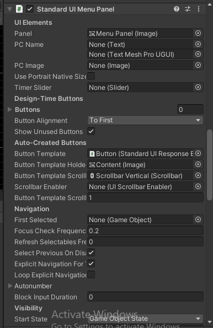Open object picker for Timer Slider field
The width and height of the screenshot is (213, 328).
coord(198,87)
